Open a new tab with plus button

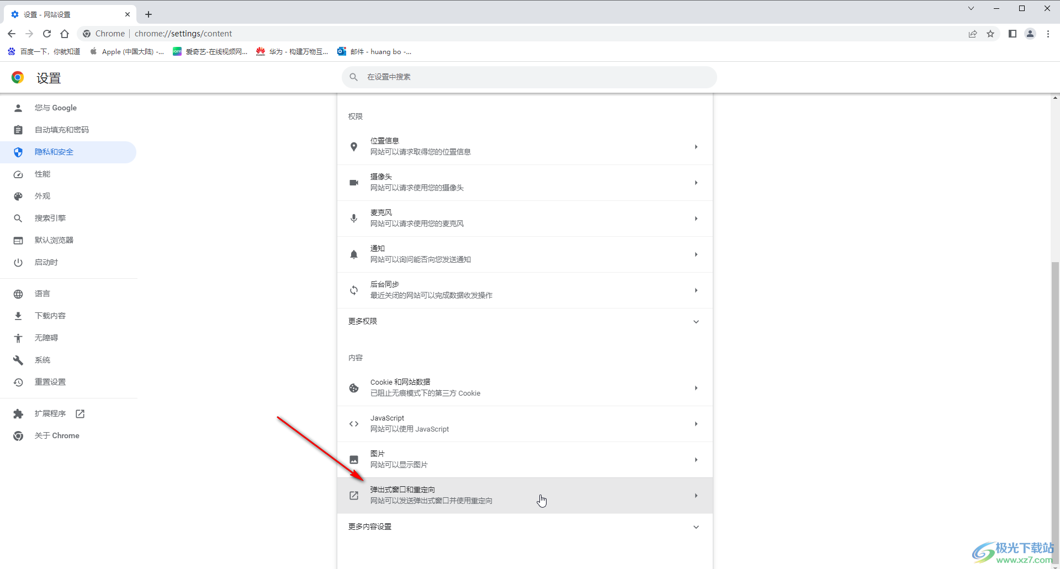click(149, 14)
